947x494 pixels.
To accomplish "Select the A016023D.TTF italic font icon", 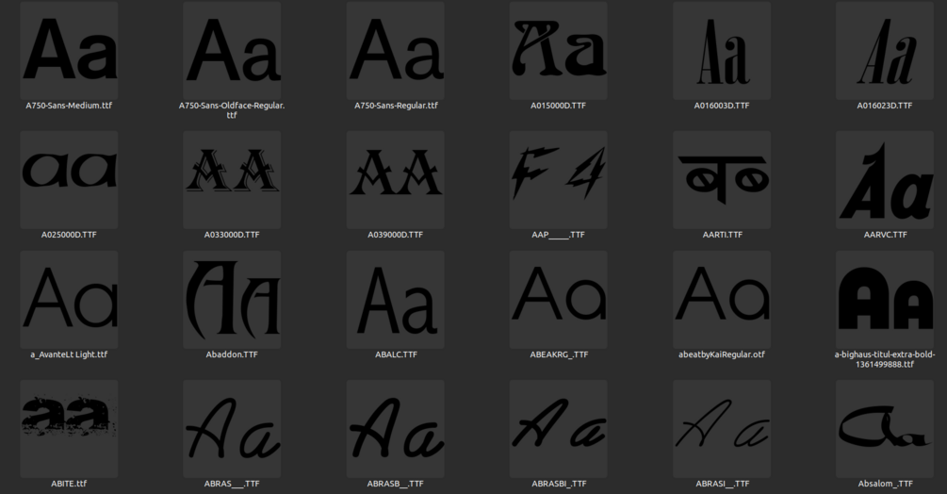I will pyautogui.click(x=885, y=51).
